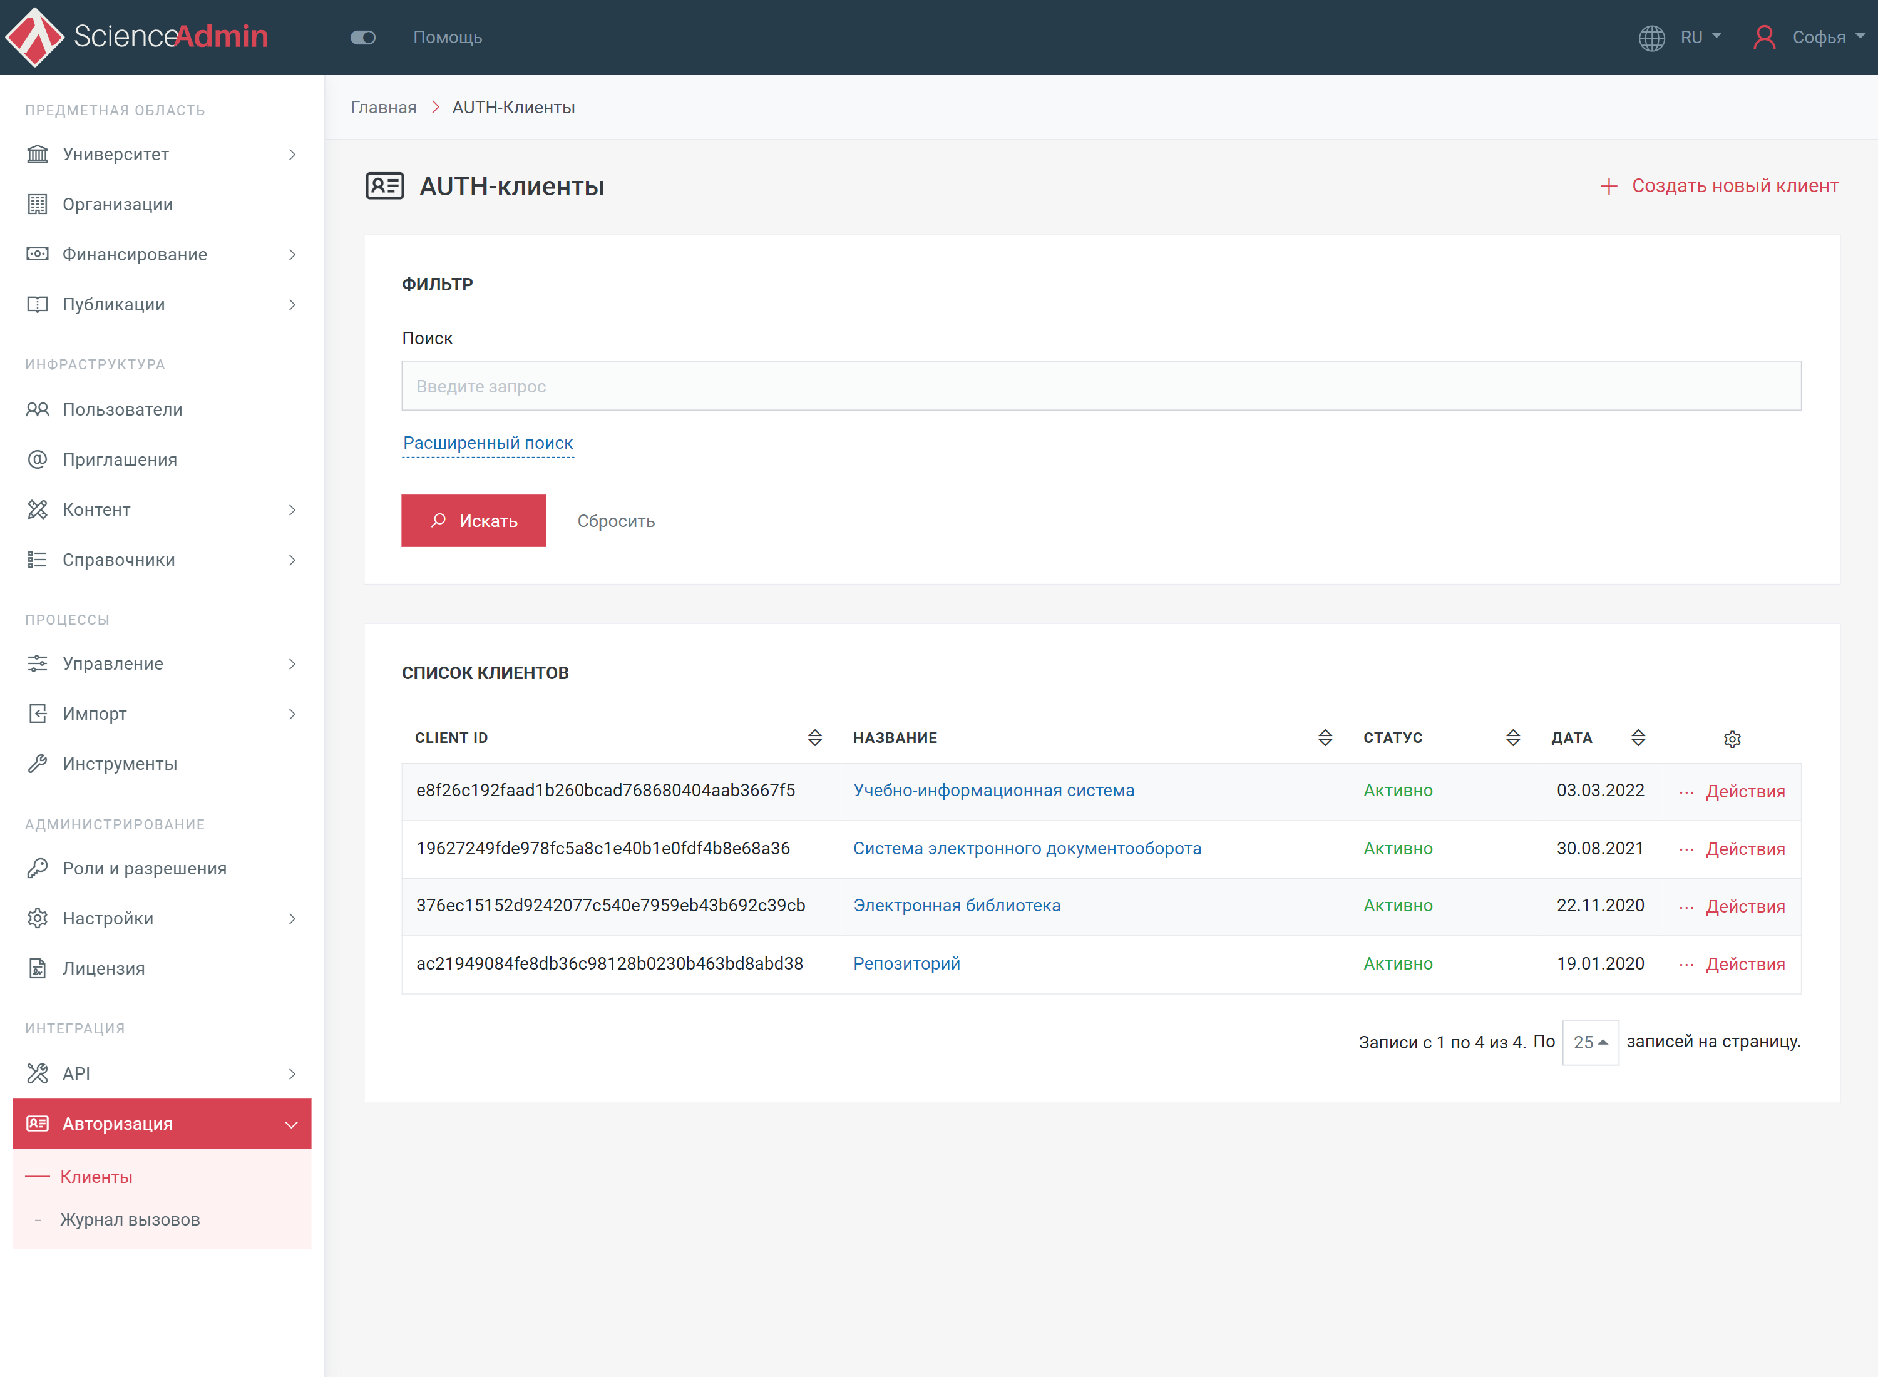Click the Инструменты wrench icon
1878x1377 pixels.
tap(38, 764)
